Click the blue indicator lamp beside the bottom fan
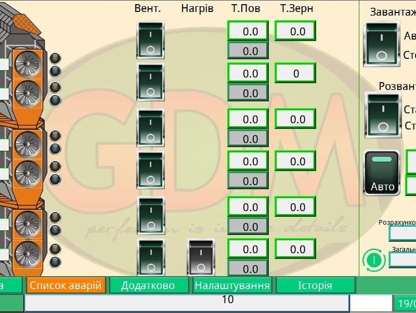Screen dimensions: 416x313 (55, 262)
